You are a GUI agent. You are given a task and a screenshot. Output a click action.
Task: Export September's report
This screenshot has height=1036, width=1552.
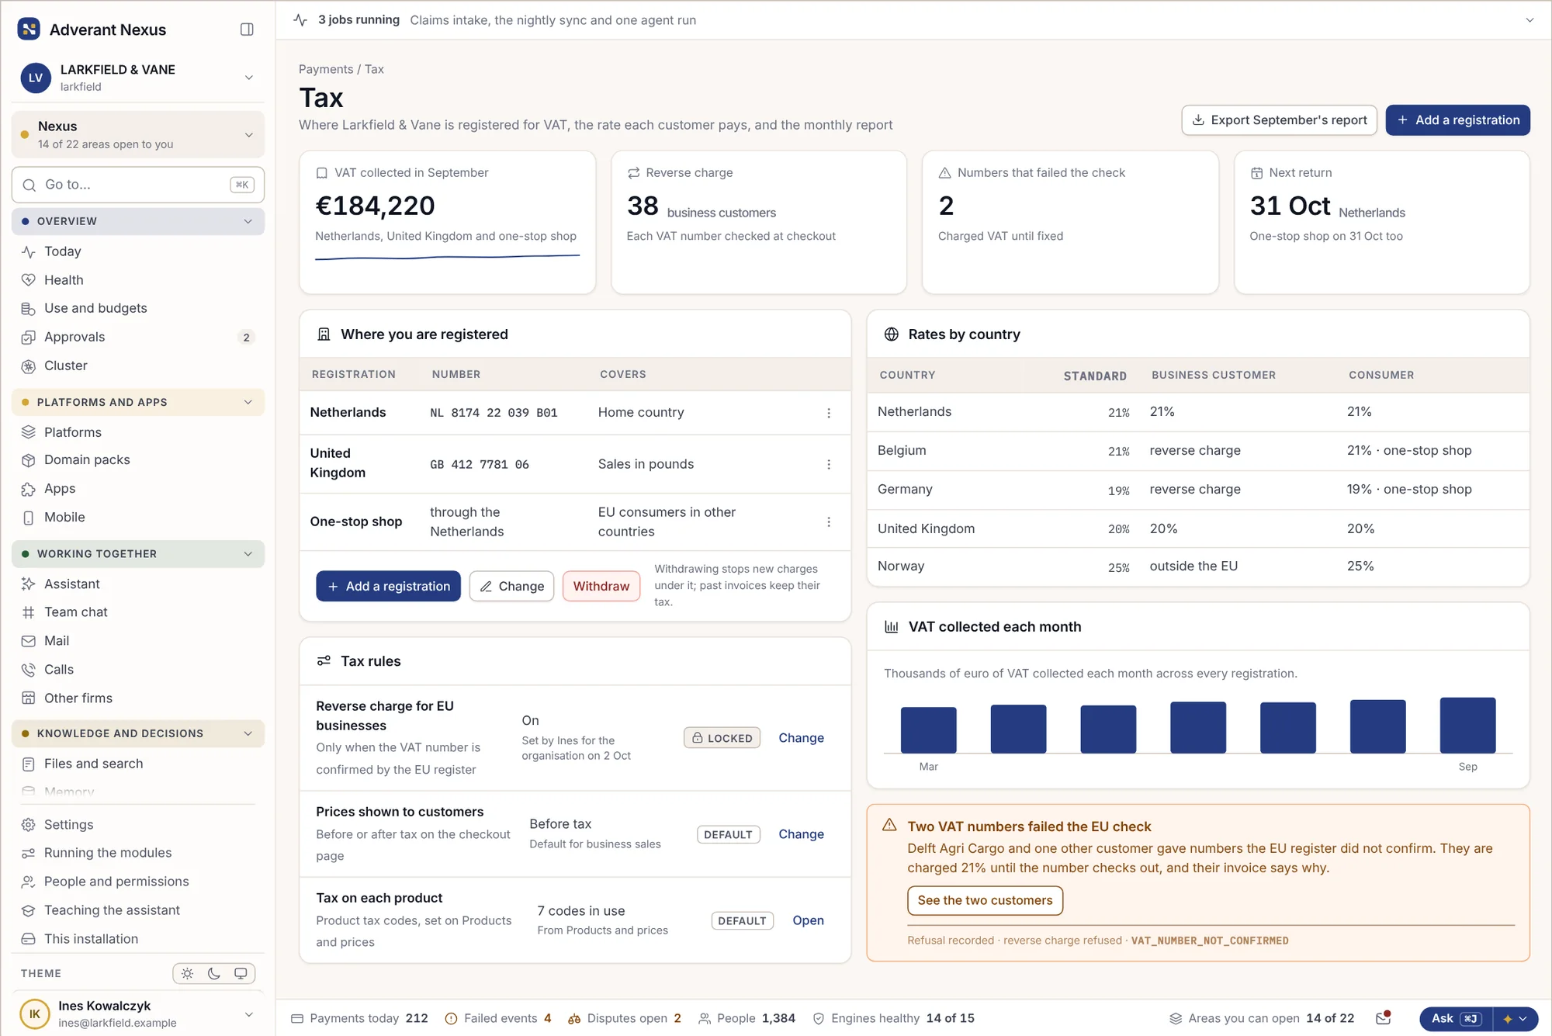click(1279, 120)
